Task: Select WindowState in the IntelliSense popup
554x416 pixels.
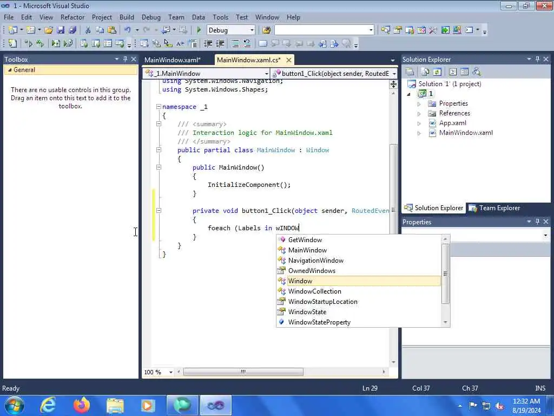Action: pyautogui.click(x=359, y=311)
